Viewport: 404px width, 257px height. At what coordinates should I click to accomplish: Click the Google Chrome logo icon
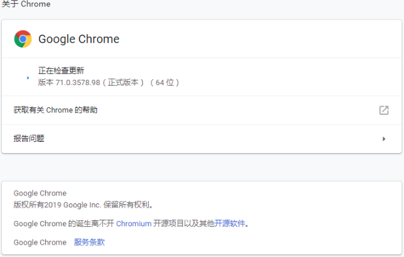click(23, 39)
